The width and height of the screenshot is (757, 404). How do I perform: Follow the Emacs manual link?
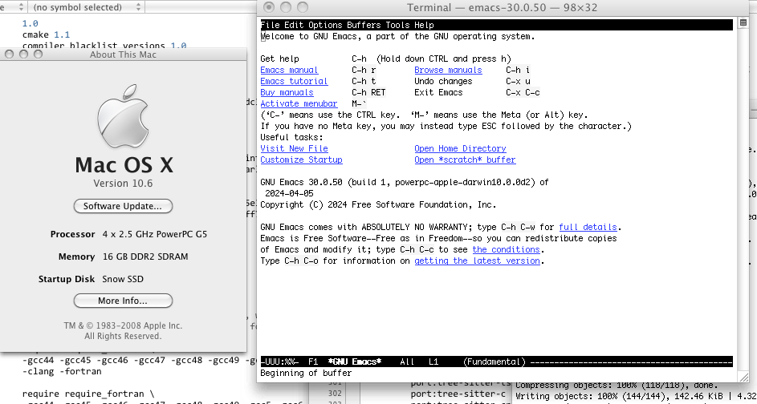[289, 70]
